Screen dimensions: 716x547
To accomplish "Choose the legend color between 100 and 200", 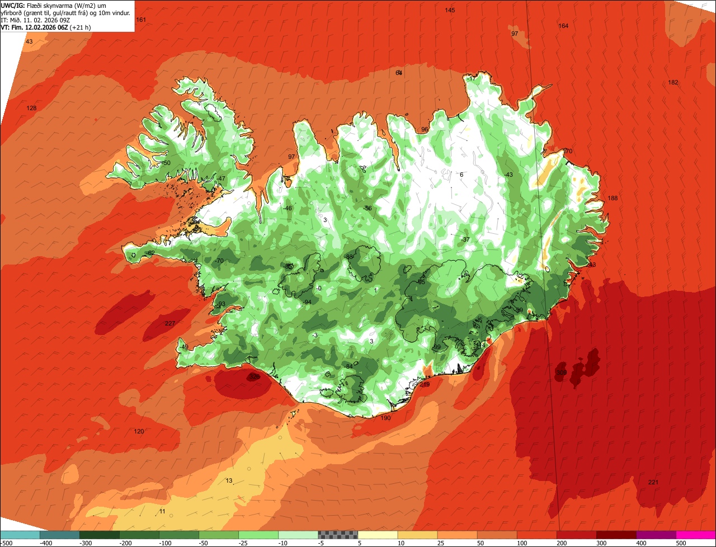I will (x=536, y=535).
